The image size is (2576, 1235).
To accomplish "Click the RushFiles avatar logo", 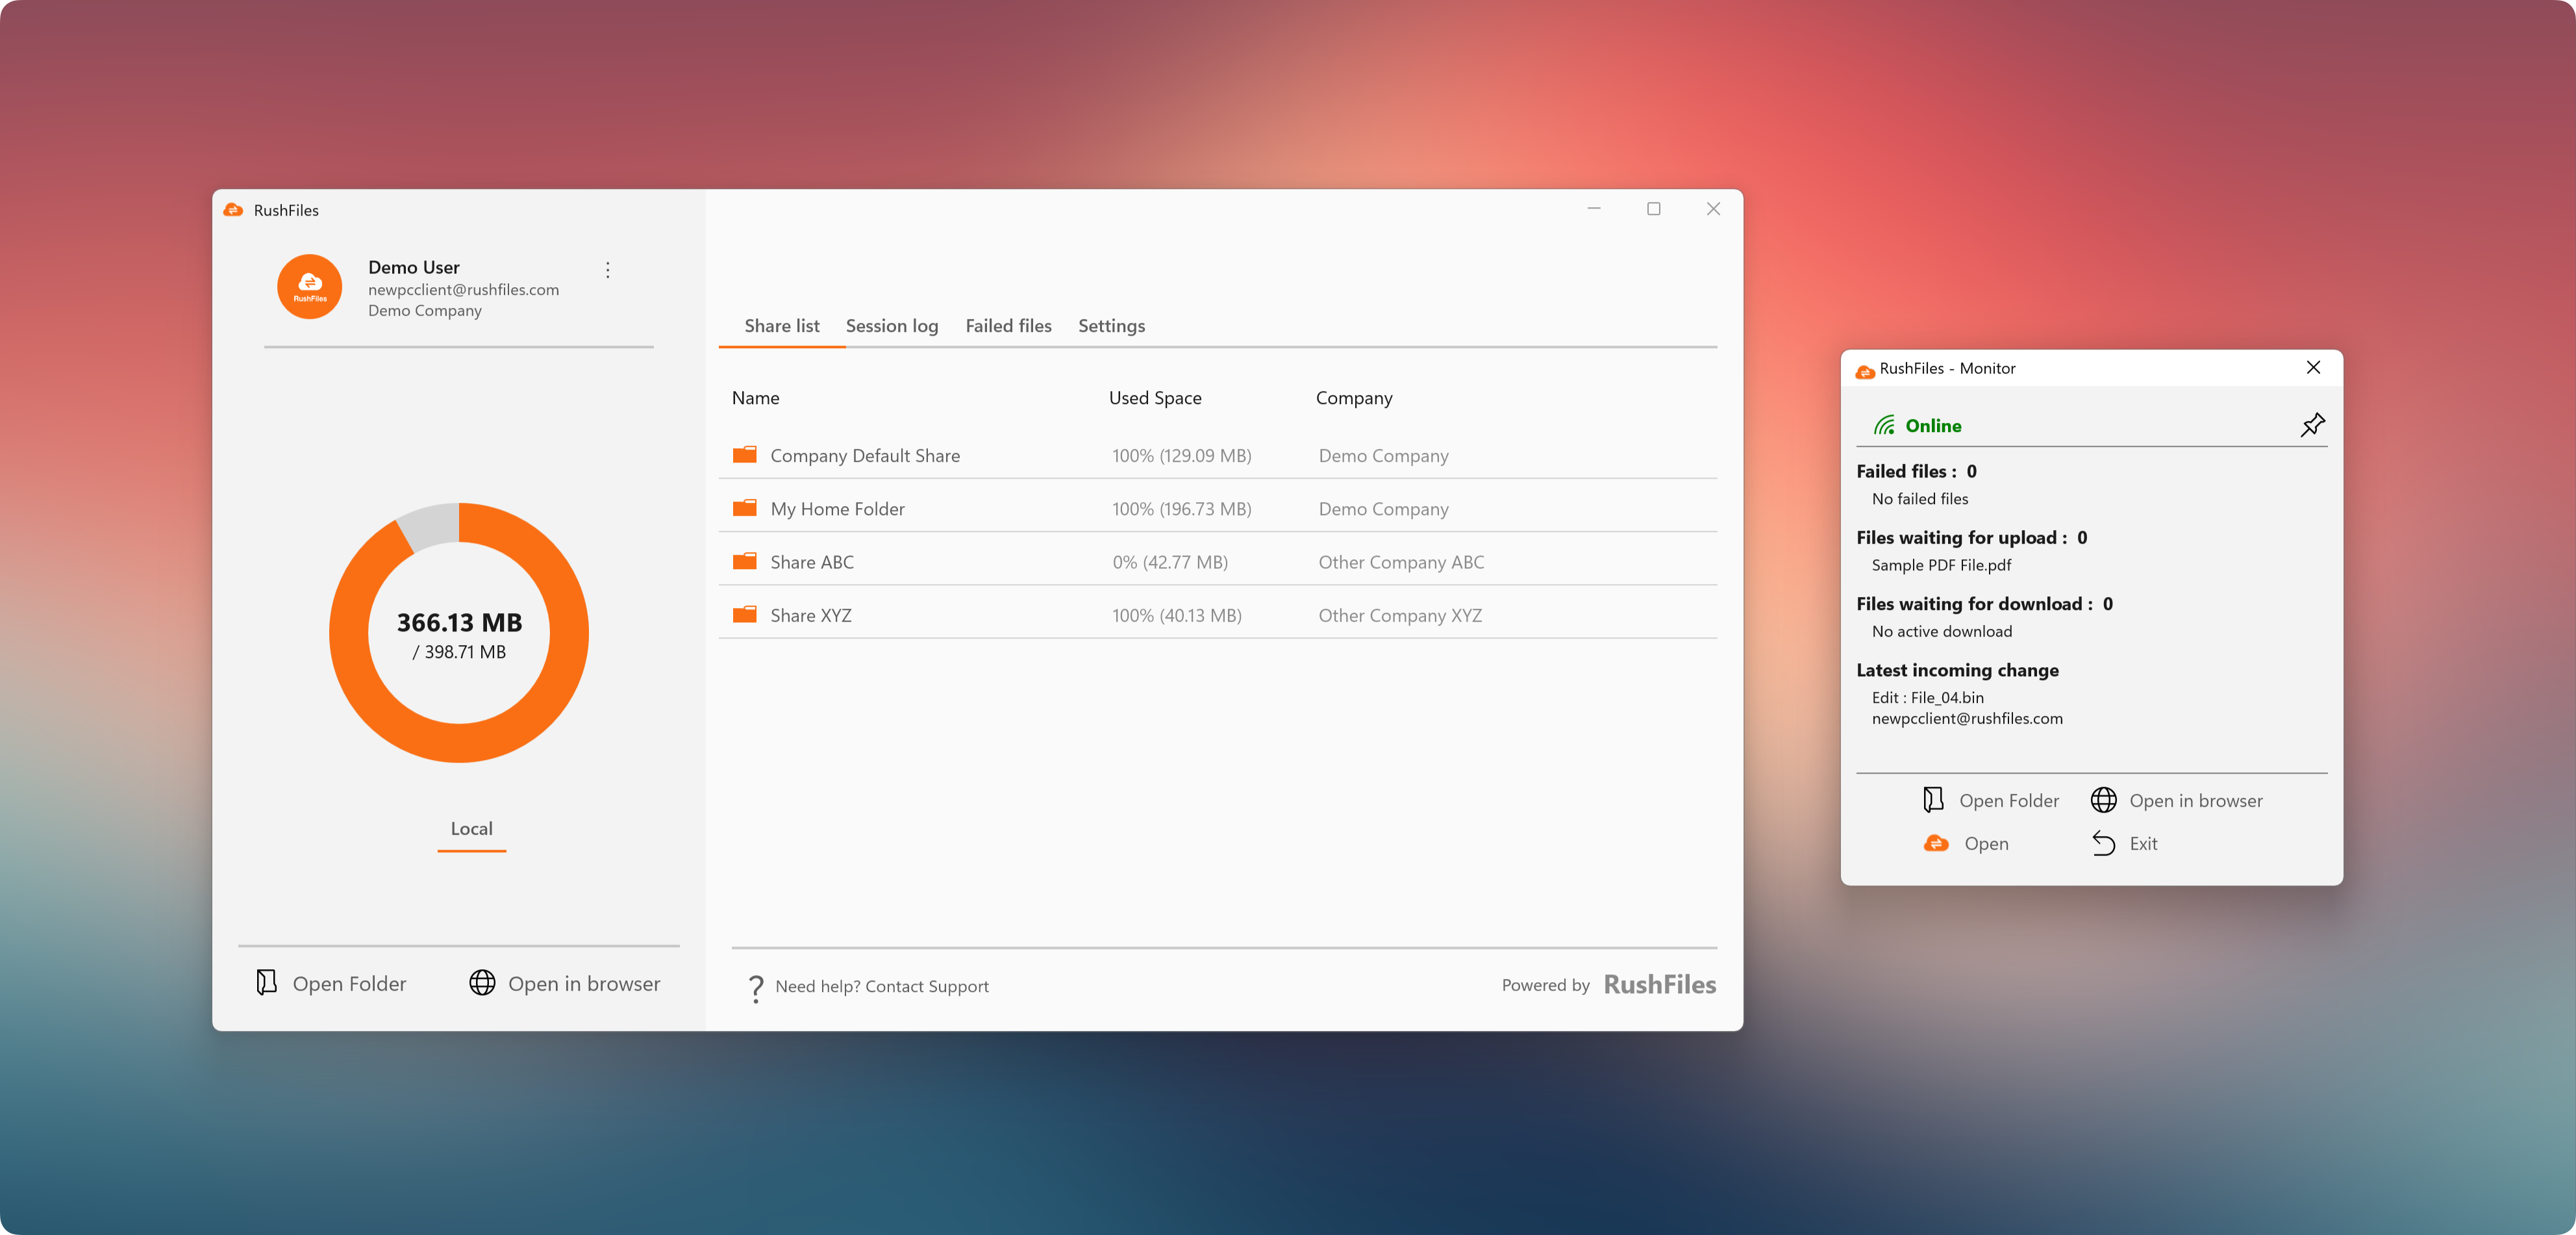I will (x=310, y=287).
